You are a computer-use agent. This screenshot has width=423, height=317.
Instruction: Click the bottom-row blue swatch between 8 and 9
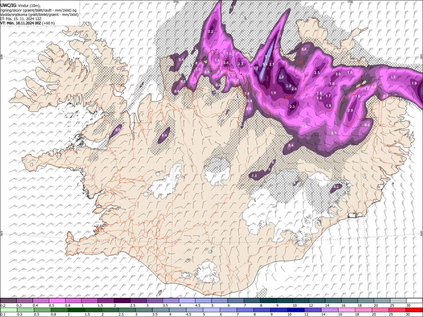click(x=263, y=310)
